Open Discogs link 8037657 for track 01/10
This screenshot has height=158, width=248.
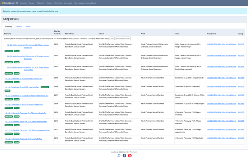coord(241,121)
